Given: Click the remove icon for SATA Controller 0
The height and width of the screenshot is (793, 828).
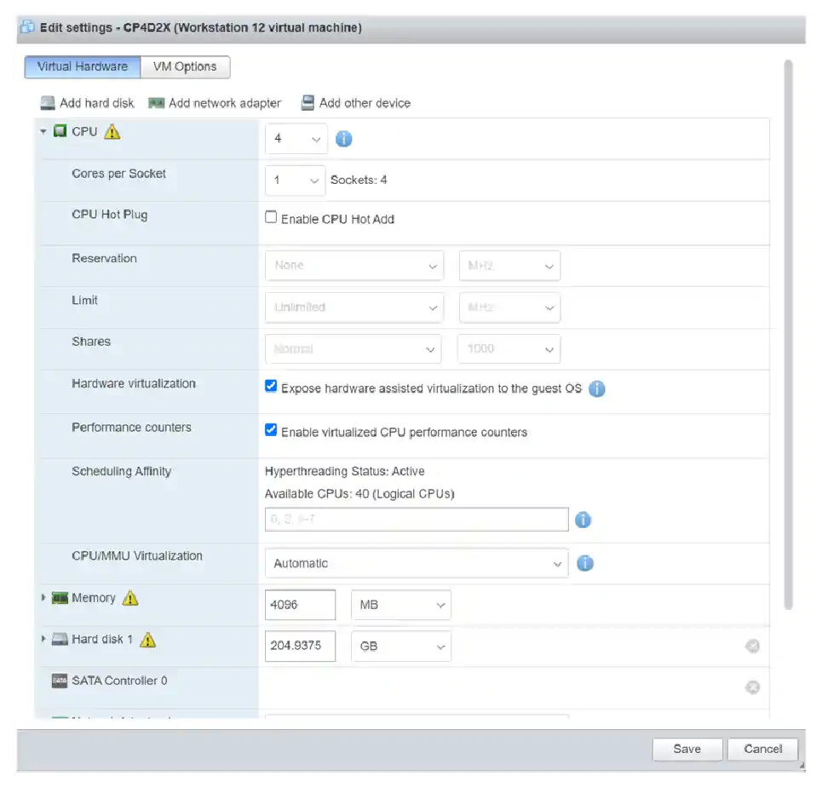Looking at the screenshot, I should coord(752,687).
